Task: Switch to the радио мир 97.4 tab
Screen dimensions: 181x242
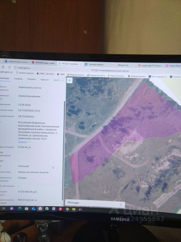Action: pos(150,66)
